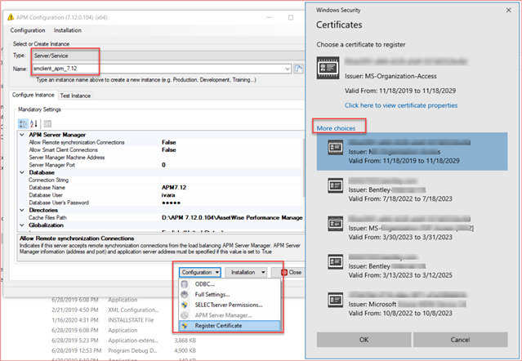The image size is (522, 361).
Task: Click the Close button in APM Configuration
Action: (x=288, y=273)
